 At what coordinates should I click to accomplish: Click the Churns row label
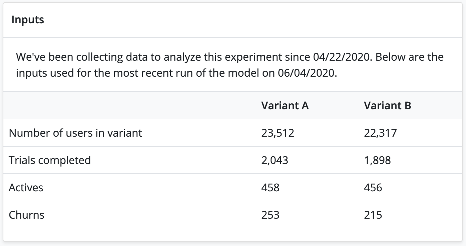(27, 215)
